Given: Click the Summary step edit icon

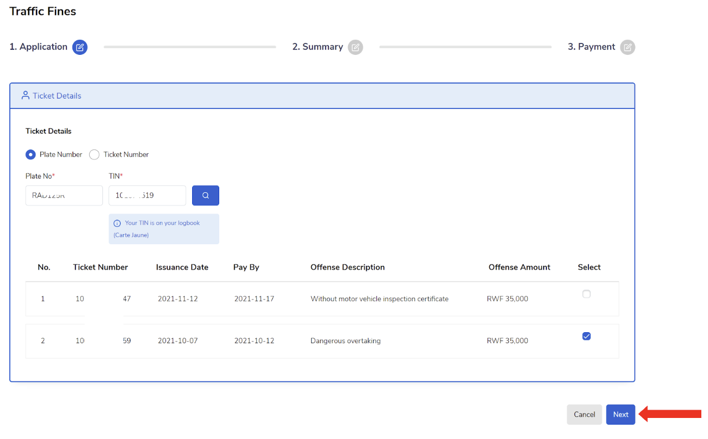Looking at the screenshot, I should [x=355, y=47].
